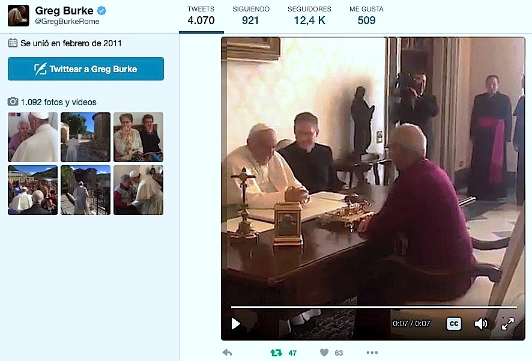The width and height of the screenshot is (532, 361).
Task: Click the verified badge next to Greg Burke
Action: 103,11
